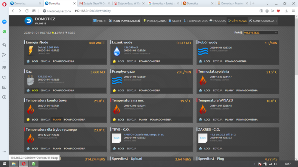Open Messenger in the Opera sidebar
The height and width of the screenshot is (167, 298).
4,22
